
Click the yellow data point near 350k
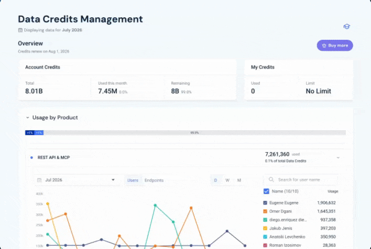click(x=48, y=203)
